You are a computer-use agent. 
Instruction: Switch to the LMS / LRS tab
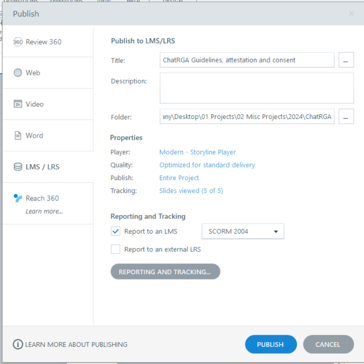pos(42,167)
